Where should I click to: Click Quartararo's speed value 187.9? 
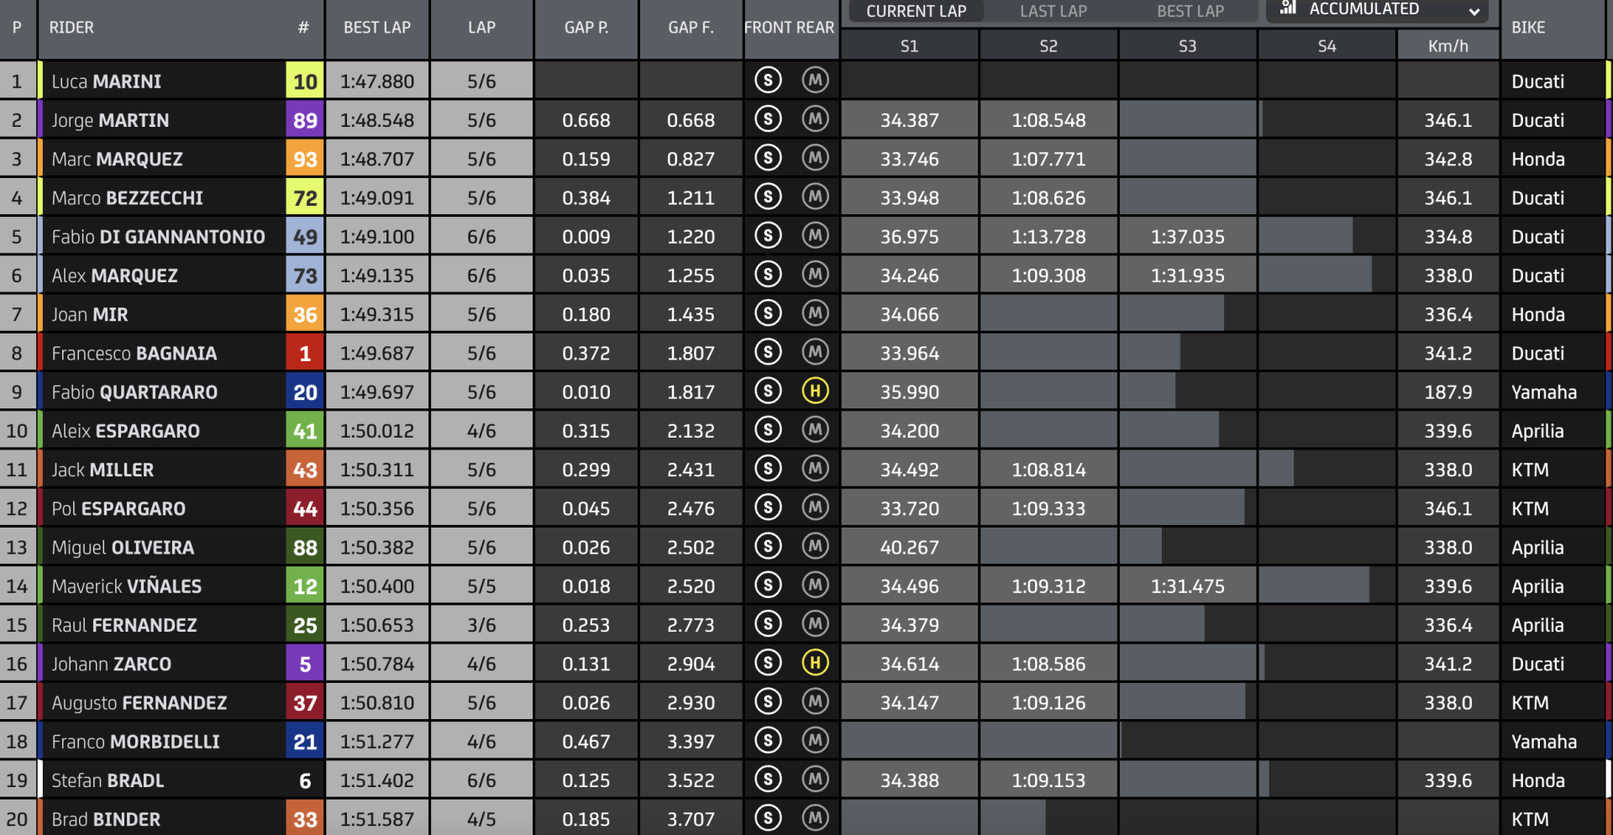coord(1448,392)
